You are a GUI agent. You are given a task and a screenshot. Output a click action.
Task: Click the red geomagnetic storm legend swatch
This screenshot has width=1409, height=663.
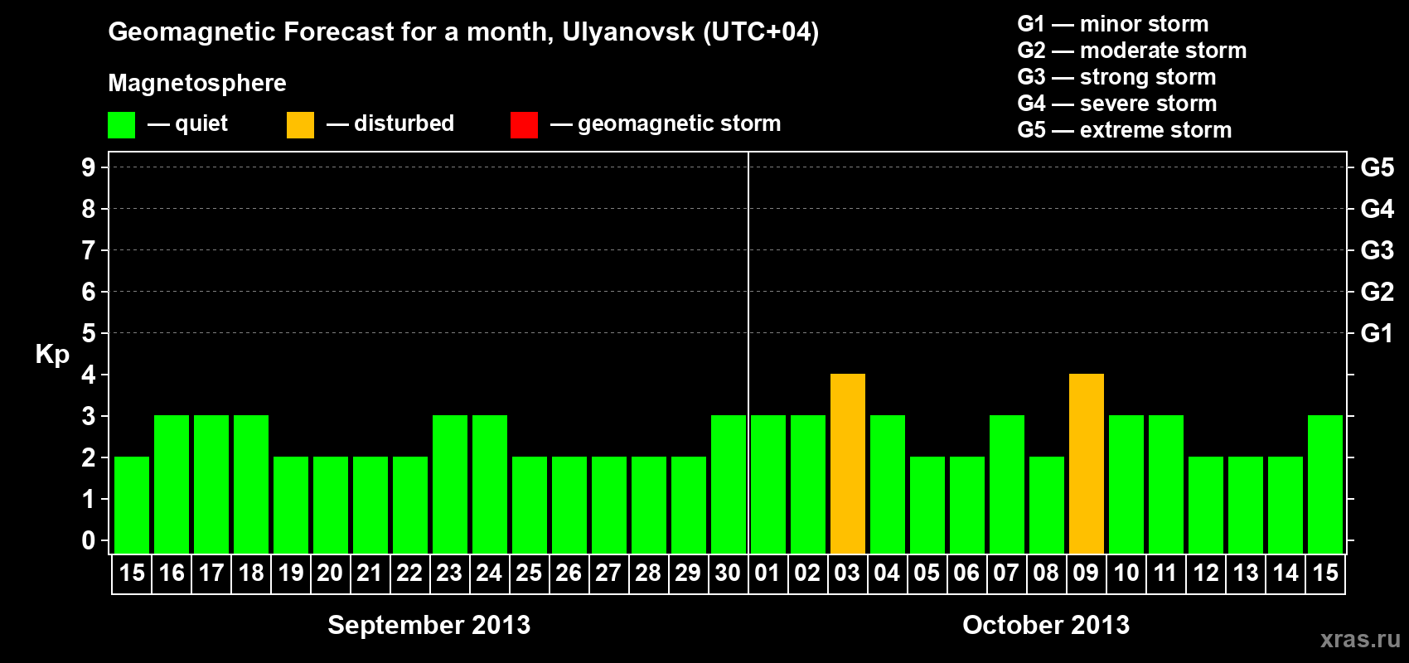(524, 125)
